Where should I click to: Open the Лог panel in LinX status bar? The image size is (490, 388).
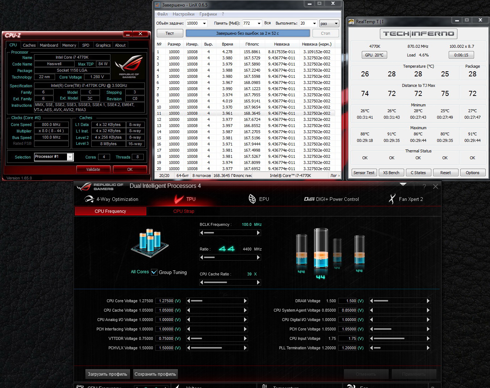[x=335, y=176]
